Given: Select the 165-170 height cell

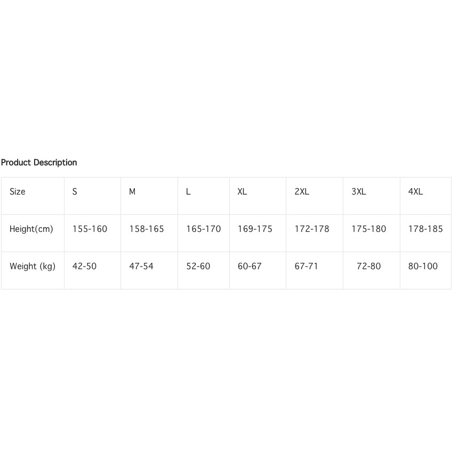Looking at the screenshot, I should [x=203, y=229].
